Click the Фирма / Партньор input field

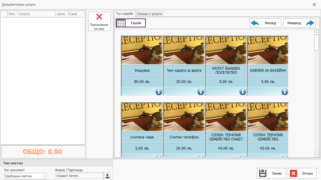coord(79,176)
